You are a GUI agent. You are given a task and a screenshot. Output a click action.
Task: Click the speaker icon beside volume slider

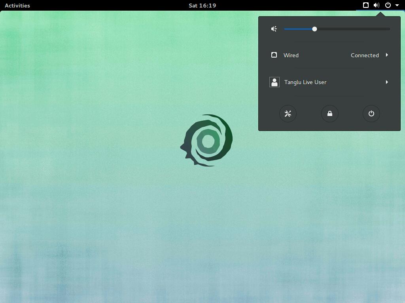click(x=274, y=29)
